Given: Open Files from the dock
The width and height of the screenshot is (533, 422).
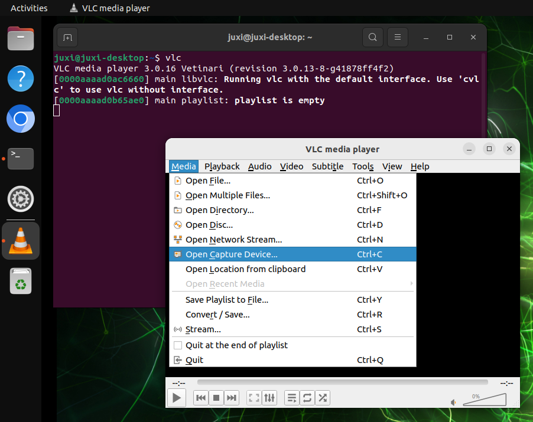Looking at the screenshot, I should tap(21, 38).
